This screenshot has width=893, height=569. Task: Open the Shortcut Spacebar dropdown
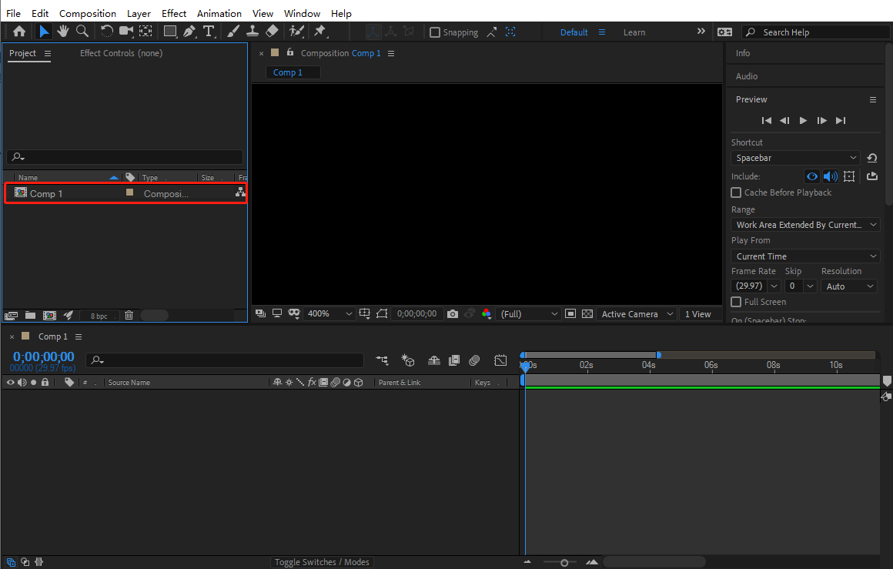click(x=795, y=158)
